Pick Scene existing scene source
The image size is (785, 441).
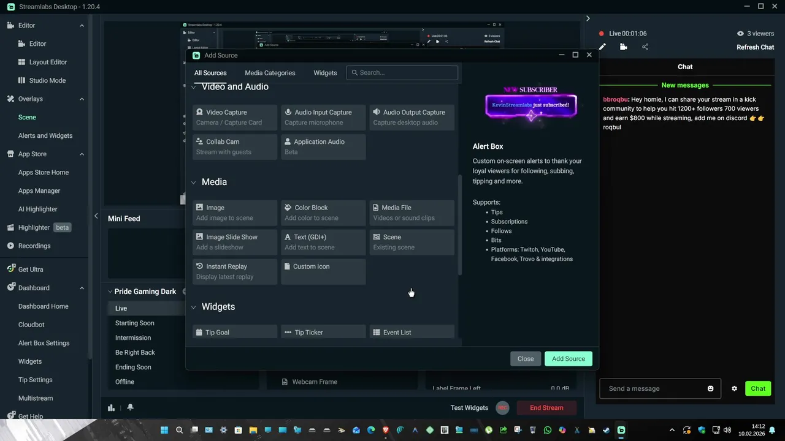[x=412, y=243]
